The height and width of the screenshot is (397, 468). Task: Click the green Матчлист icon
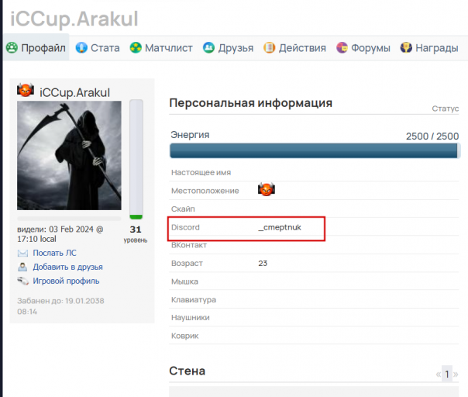coord(136,47)
